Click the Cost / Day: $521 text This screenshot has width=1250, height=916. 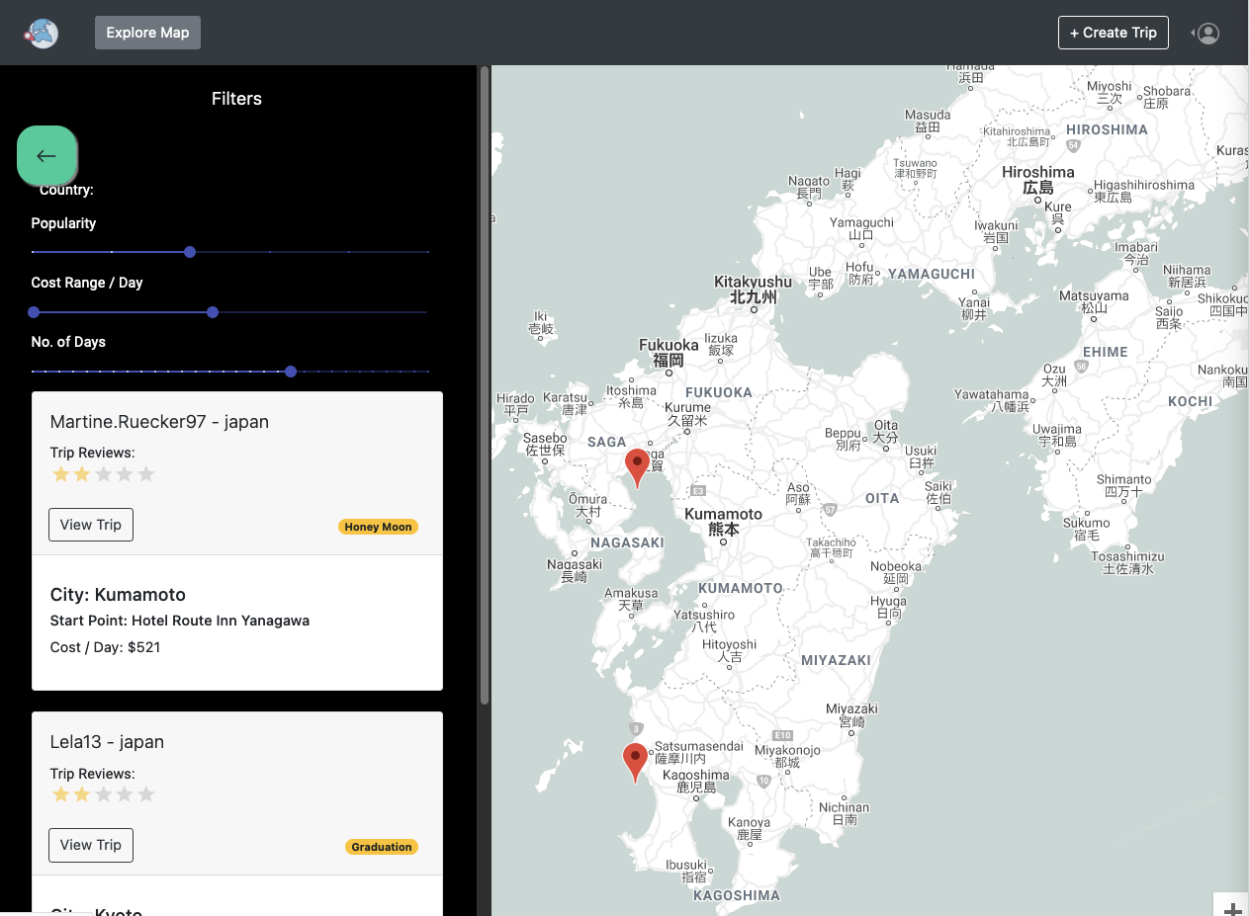(x=105, y=647)
